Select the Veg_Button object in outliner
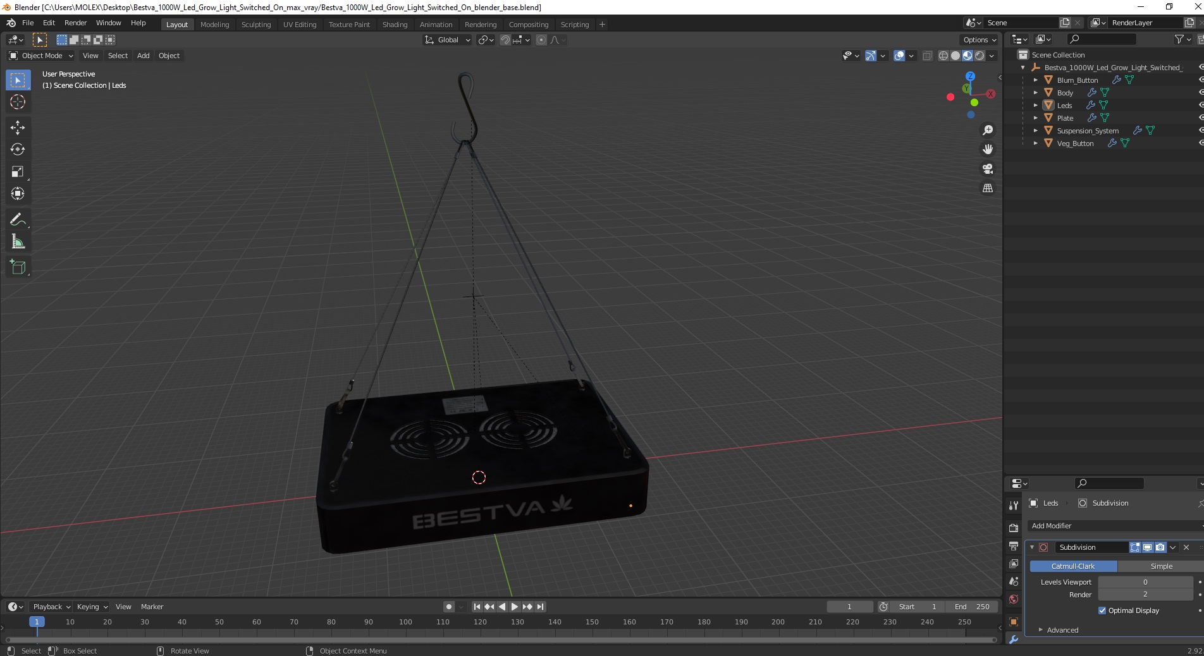Screen dimensions: 1204x656 click(1075, 143)
